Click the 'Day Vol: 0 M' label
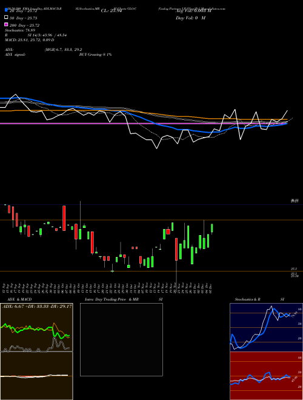The width and height of the screenshot is (303, 400). [190, 18]
